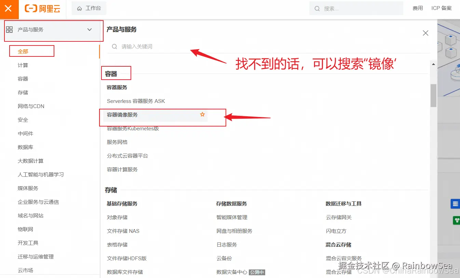
Task: Click the panel scrollbar on the right
Action: coord(433,96)
